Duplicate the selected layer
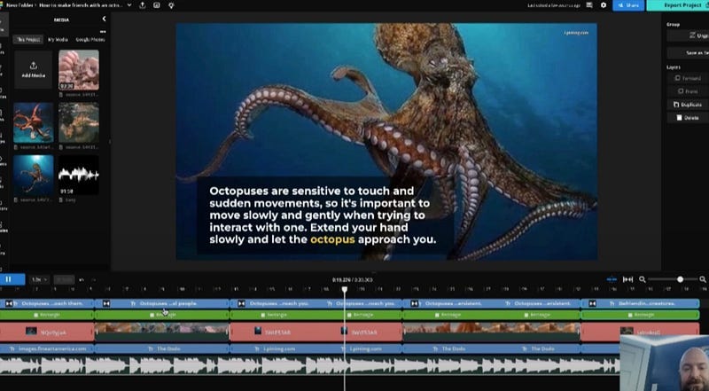The width and height of the screenshot is (709, 391). (689, 105)
